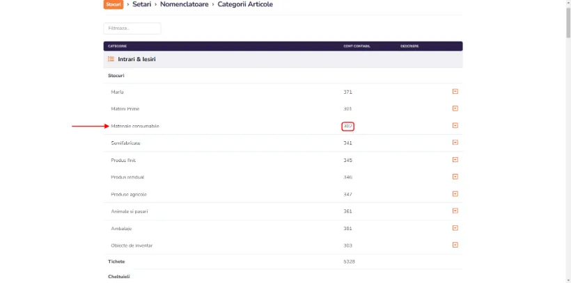Select the Materii Prime category name
The width and height of the screenshot is (571, 283).
[x=125, y=108]
